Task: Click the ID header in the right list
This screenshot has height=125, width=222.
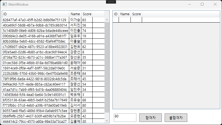Action: tap(116, 14)
